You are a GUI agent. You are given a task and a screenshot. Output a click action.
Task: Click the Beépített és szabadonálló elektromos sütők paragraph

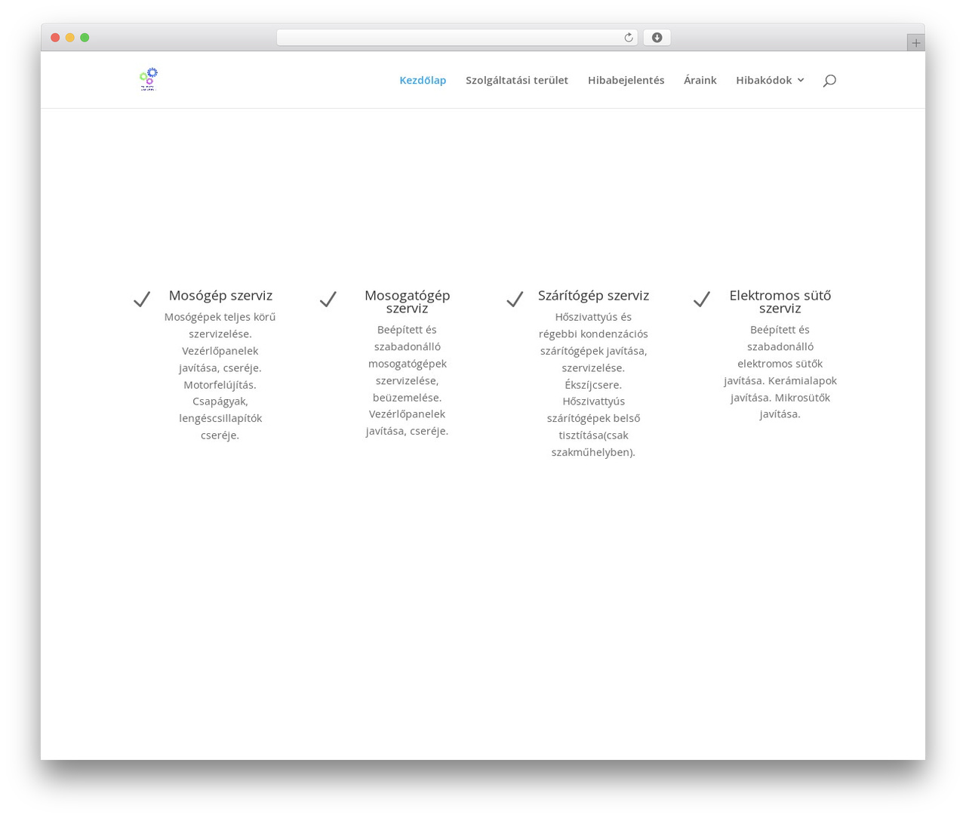point(780,372)
